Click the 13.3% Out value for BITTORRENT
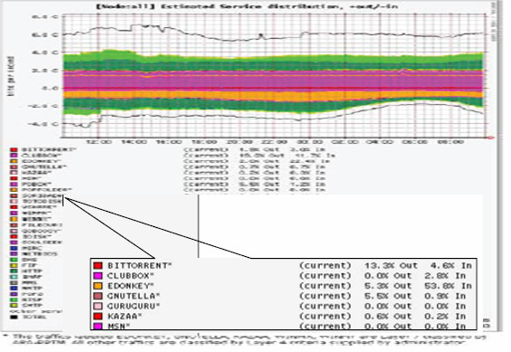This screenshot has height=352, width=511. click(391, 266)
